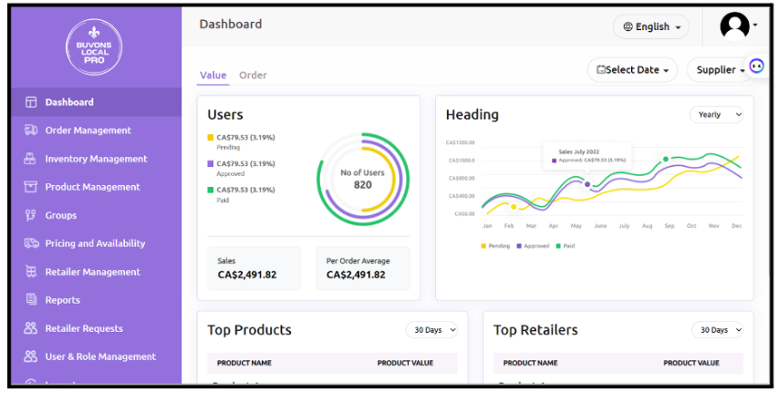This screenshot has height=393, width=778.
Task: Click PRODUCT NAME header in Top Products
Action: tap(244, 363)
